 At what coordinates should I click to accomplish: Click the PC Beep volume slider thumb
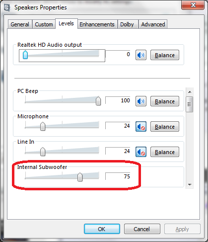tap(98, 101)
